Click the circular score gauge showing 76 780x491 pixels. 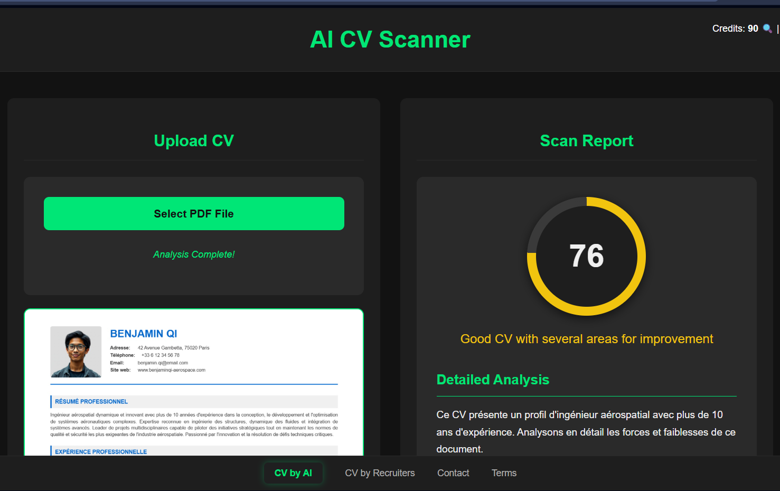(x=586, y=256)
